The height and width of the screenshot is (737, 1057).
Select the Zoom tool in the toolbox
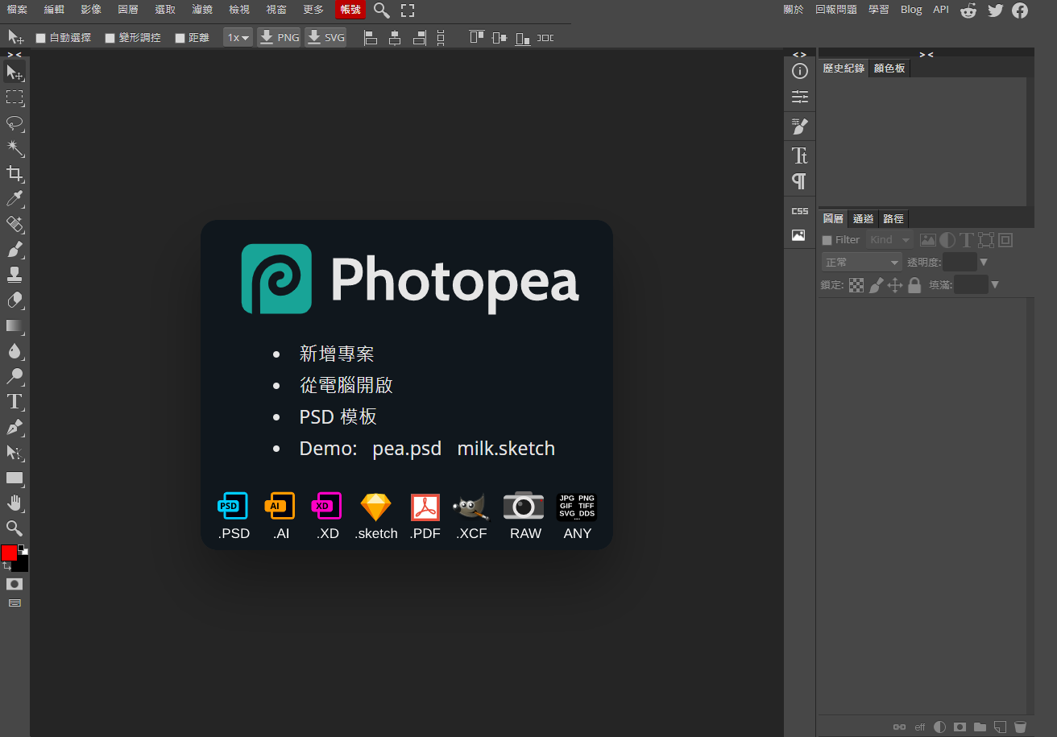click(x=15, y=528)
